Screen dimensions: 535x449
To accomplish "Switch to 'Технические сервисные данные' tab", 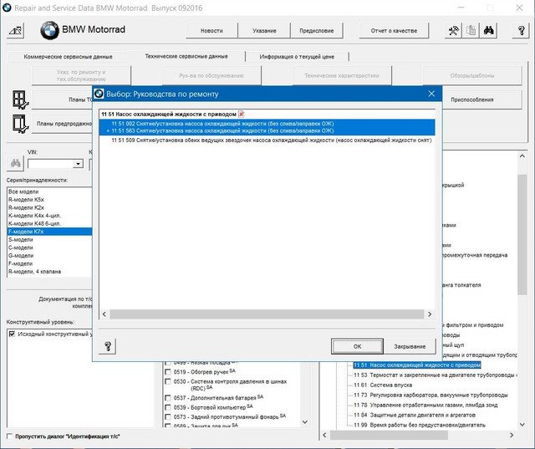I will 186,56.
